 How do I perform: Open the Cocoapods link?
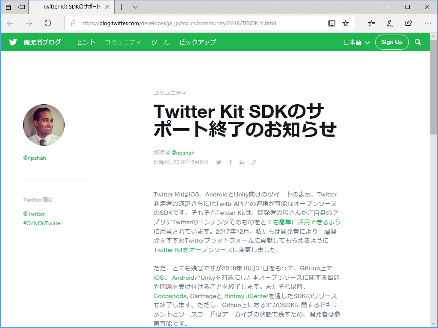pyautogui.click(x=170, y=296)
